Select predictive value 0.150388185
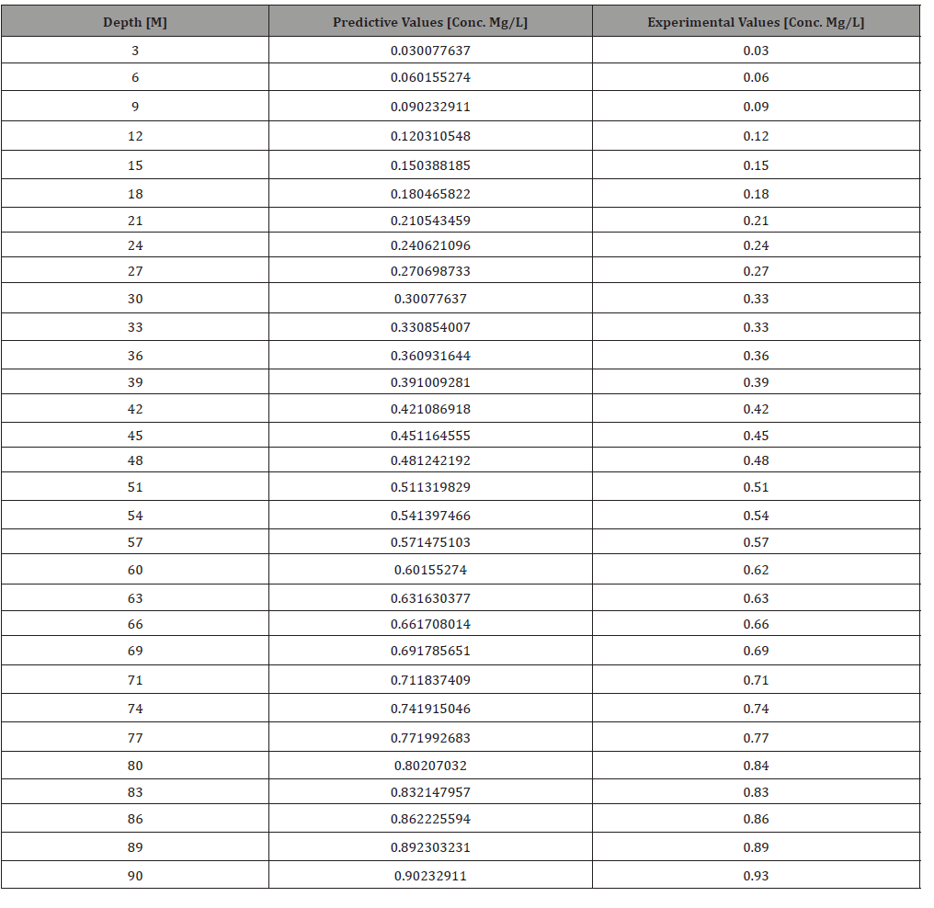Screen dimensions: 934x908 click(x=430, y=165)
